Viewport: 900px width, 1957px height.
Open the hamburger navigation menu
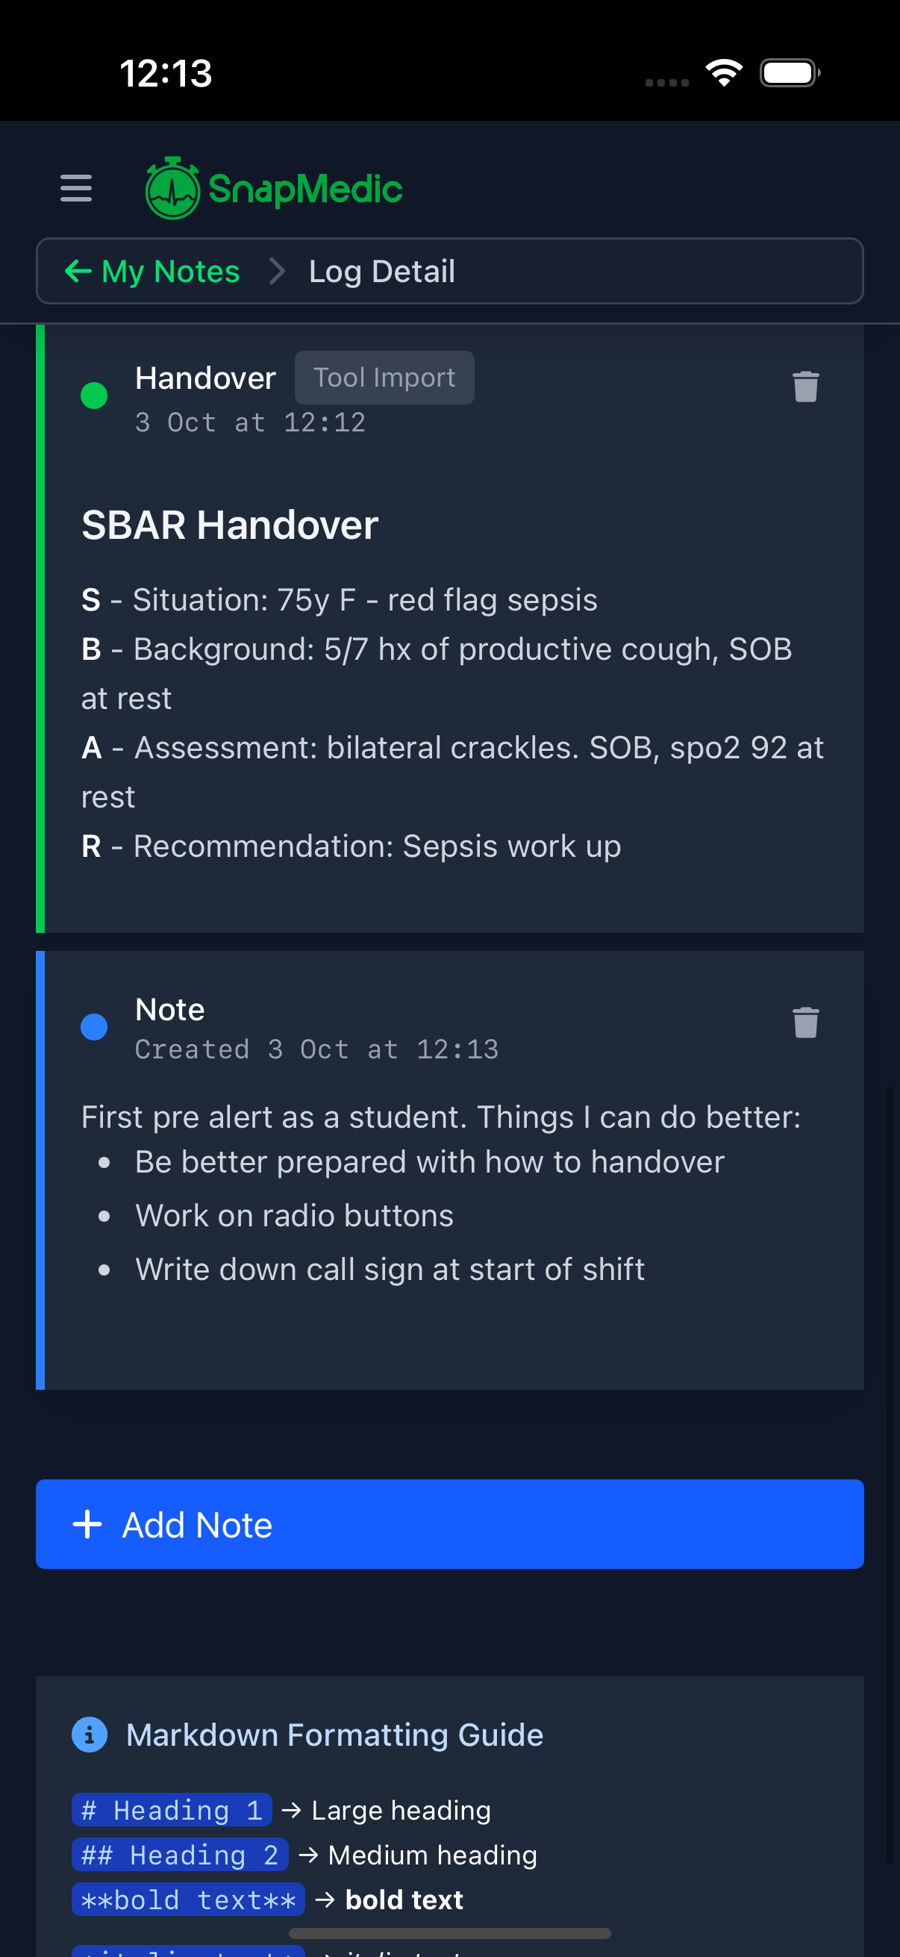pos(75,188)
